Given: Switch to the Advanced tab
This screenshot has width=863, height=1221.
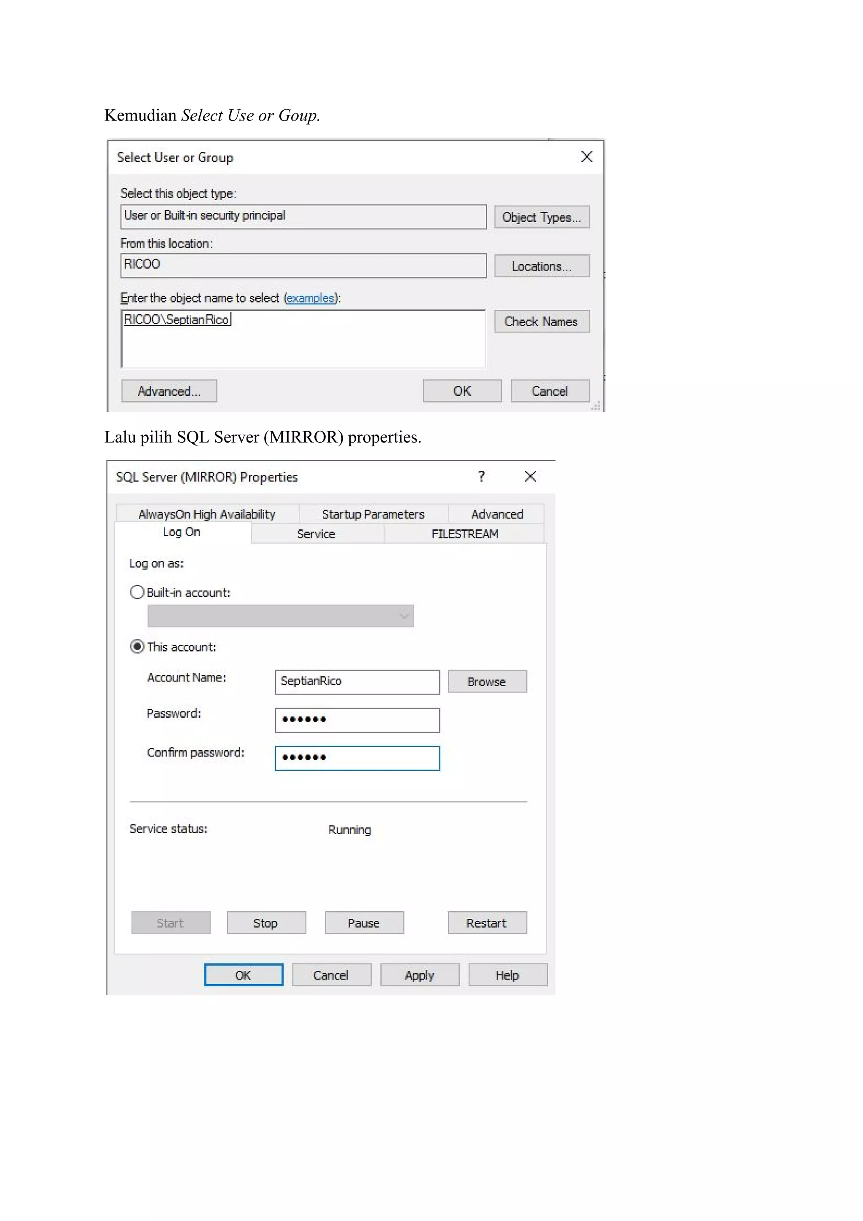Looking at the screenshot, I should click(x=497, y=514).
